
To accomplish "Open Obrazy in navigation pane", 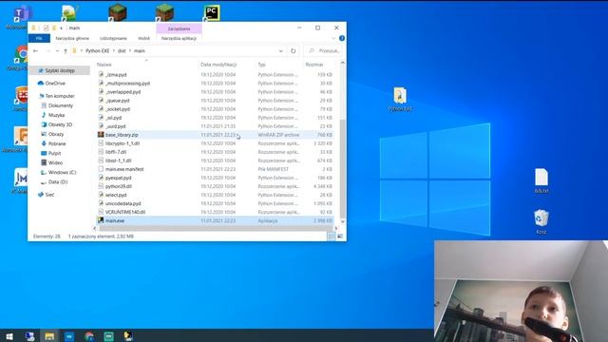I will click(56, 134).
